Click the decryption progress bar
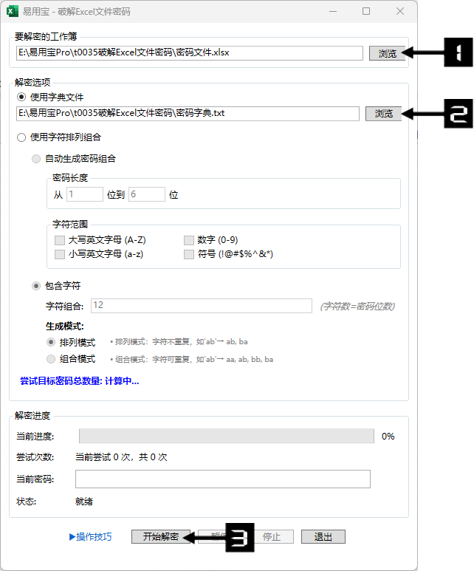The height and width of the screenshot is (571, 474). 227,436
